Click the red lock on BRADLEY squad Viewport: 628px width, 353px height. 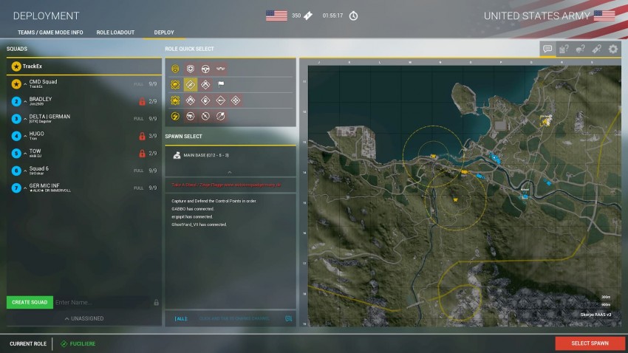(x=142, y=101)
